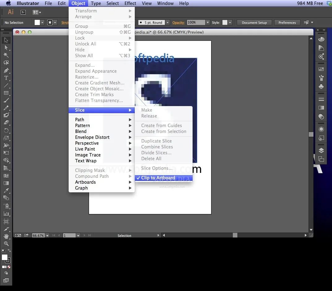Uncheck Clip to Artboard option
This screenshot has height=291, width=332.
pos(164,178)
